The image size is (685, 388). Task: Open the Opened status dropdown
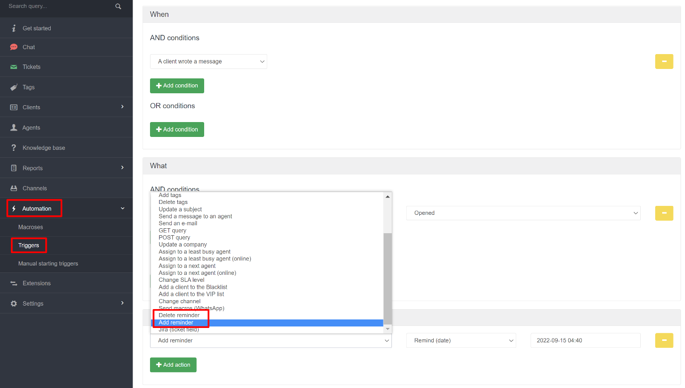[523, 213]
